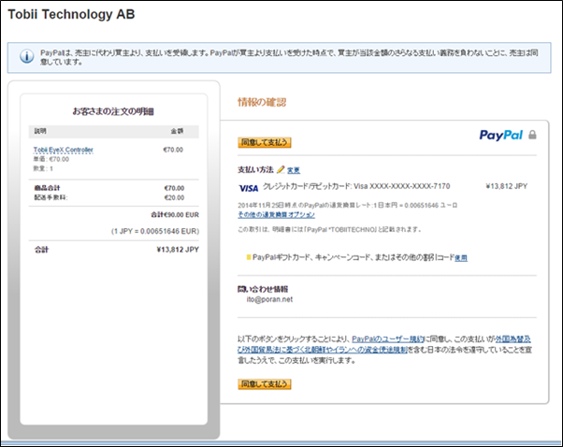The width and height of the screenshot is (563, 447).
Task: Click the email ito@poran.net
Action: 269,299
